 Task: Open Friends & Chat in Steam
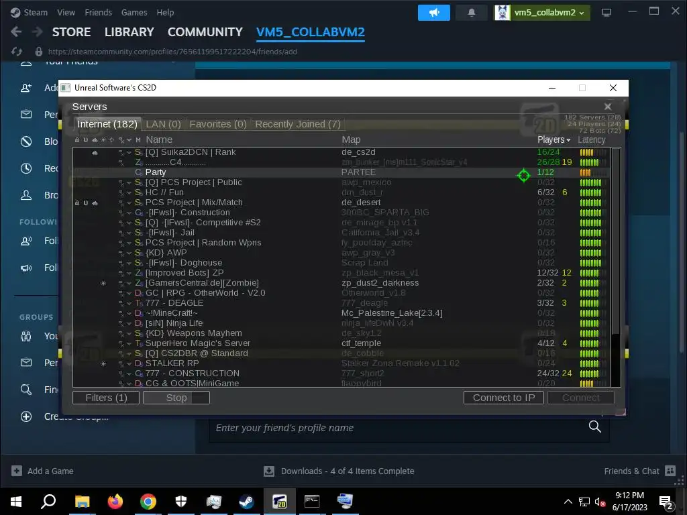(x=639, y=471)
